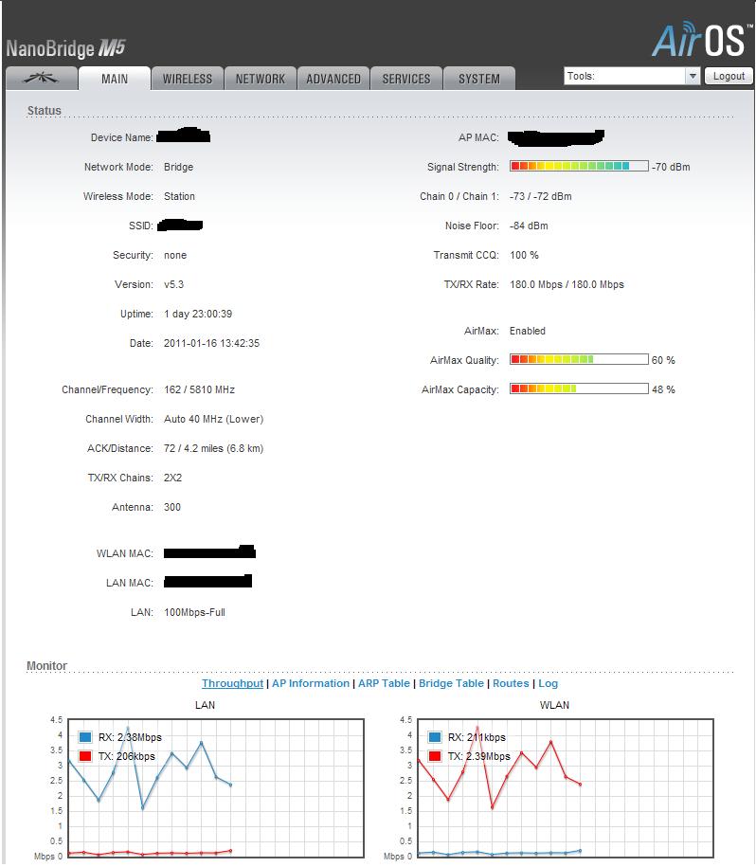This screenshot has width=756, height=867.
Task: Click the AirMax Quality bar
Action: coord(579,359)
